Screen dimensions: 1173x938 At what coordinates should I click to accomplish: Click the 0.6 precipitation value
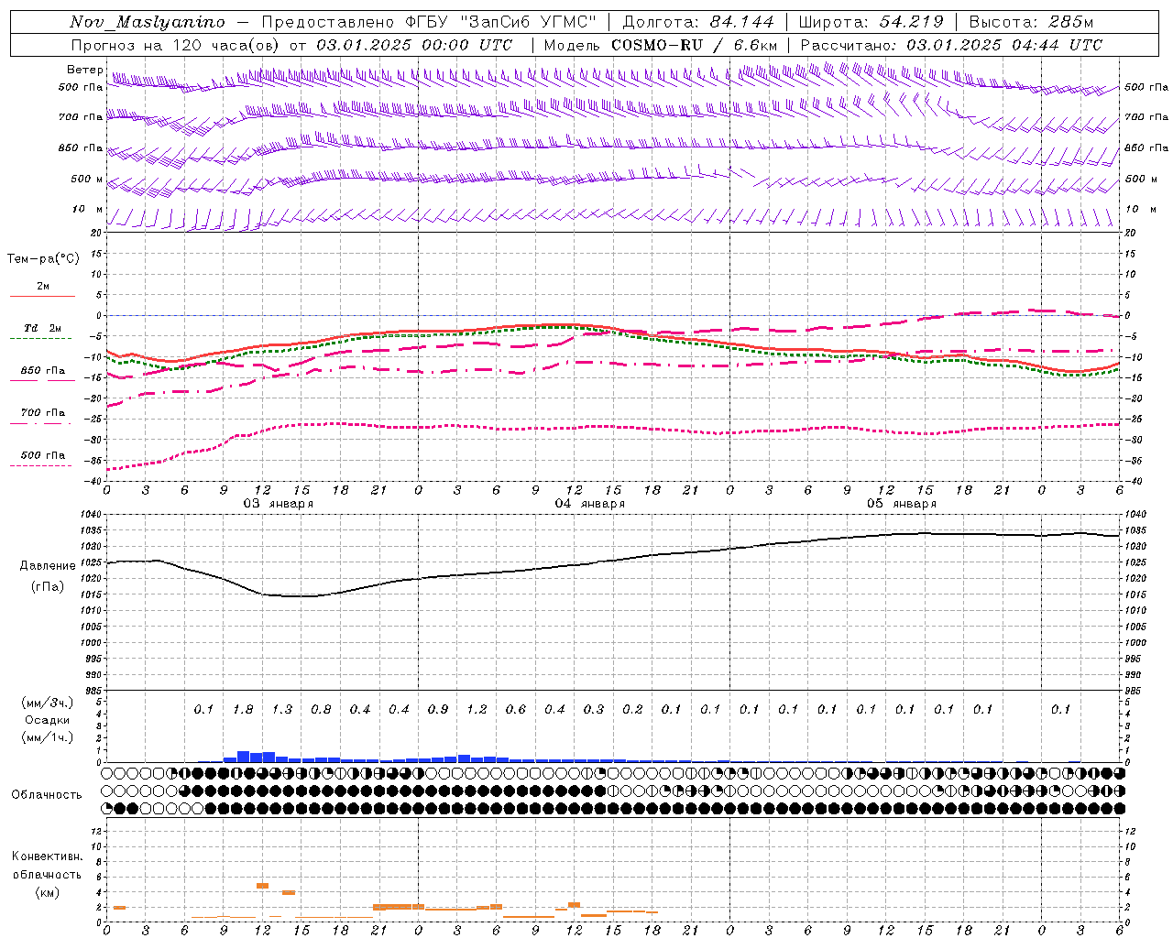[516, 709]
